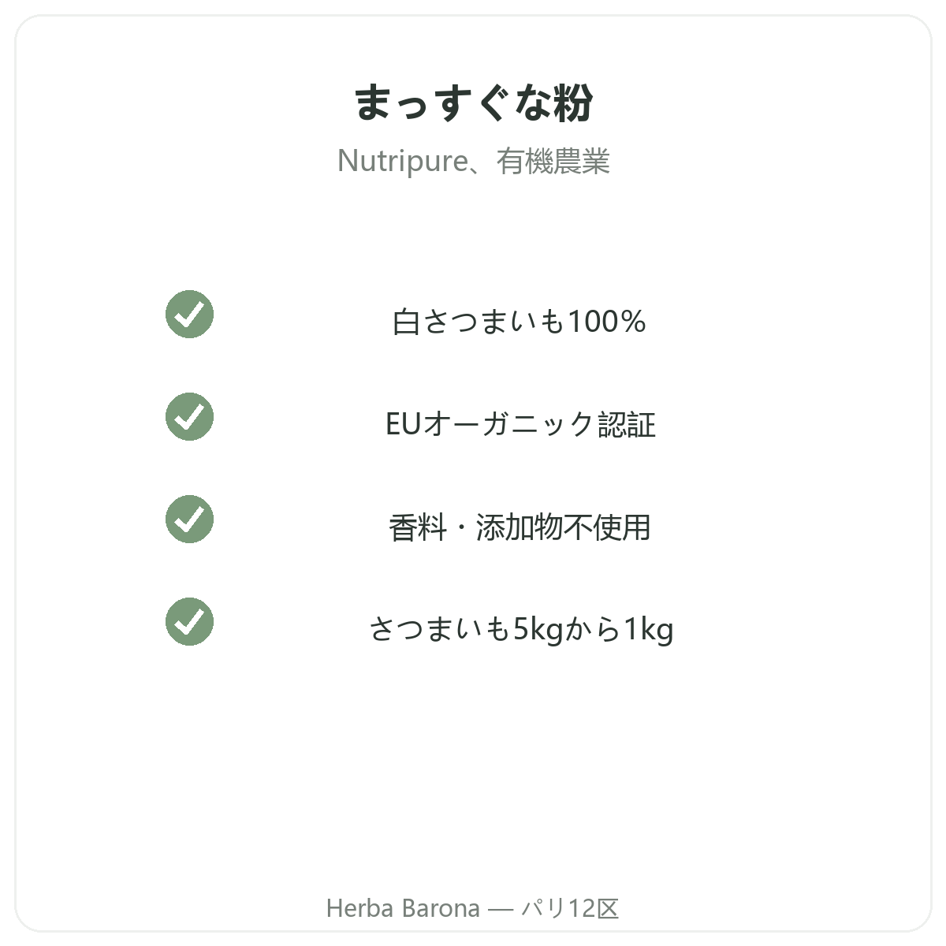Viewport: 946px width, 946px height.
Task: Select the 白さつまいも100% feature text
Action: pos(520,322)
